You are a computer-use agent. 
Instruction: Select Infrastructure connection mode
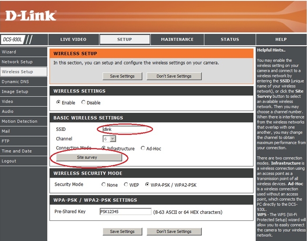[x=104, y=148]
